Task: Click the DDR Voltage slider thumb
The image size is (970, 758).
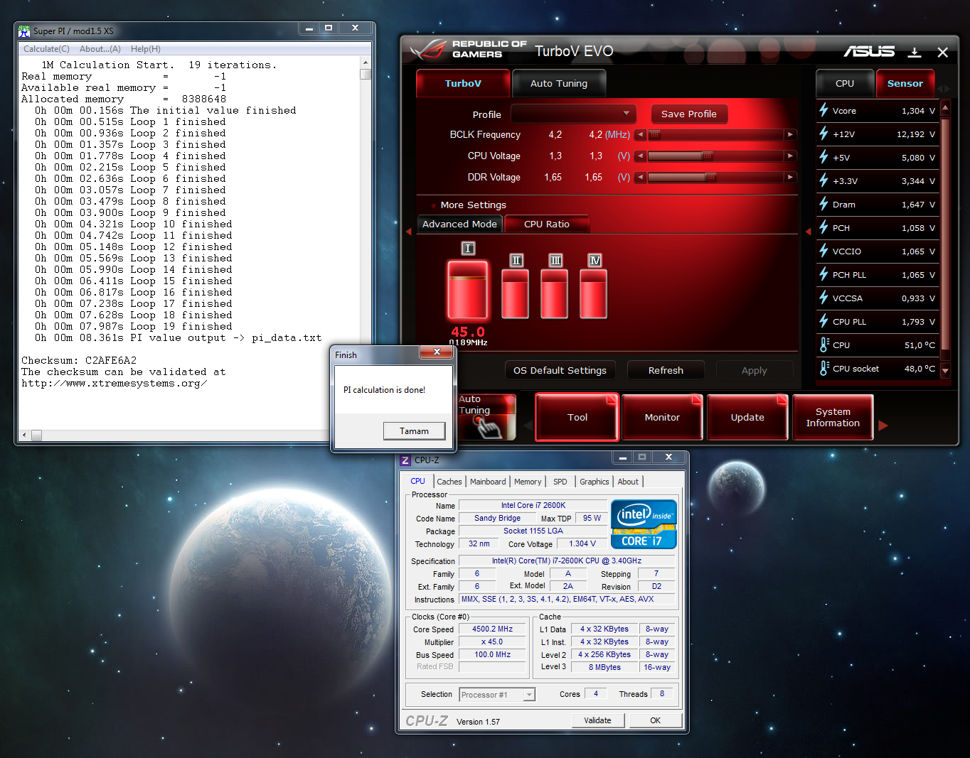Action: 710,177
